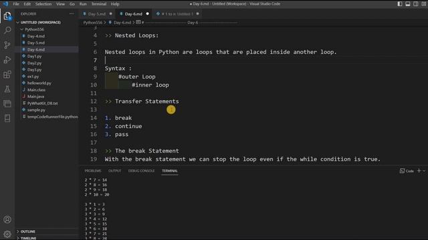
Task: Place cursor on 'Nested Loops:' line
Action: (136, 35)
